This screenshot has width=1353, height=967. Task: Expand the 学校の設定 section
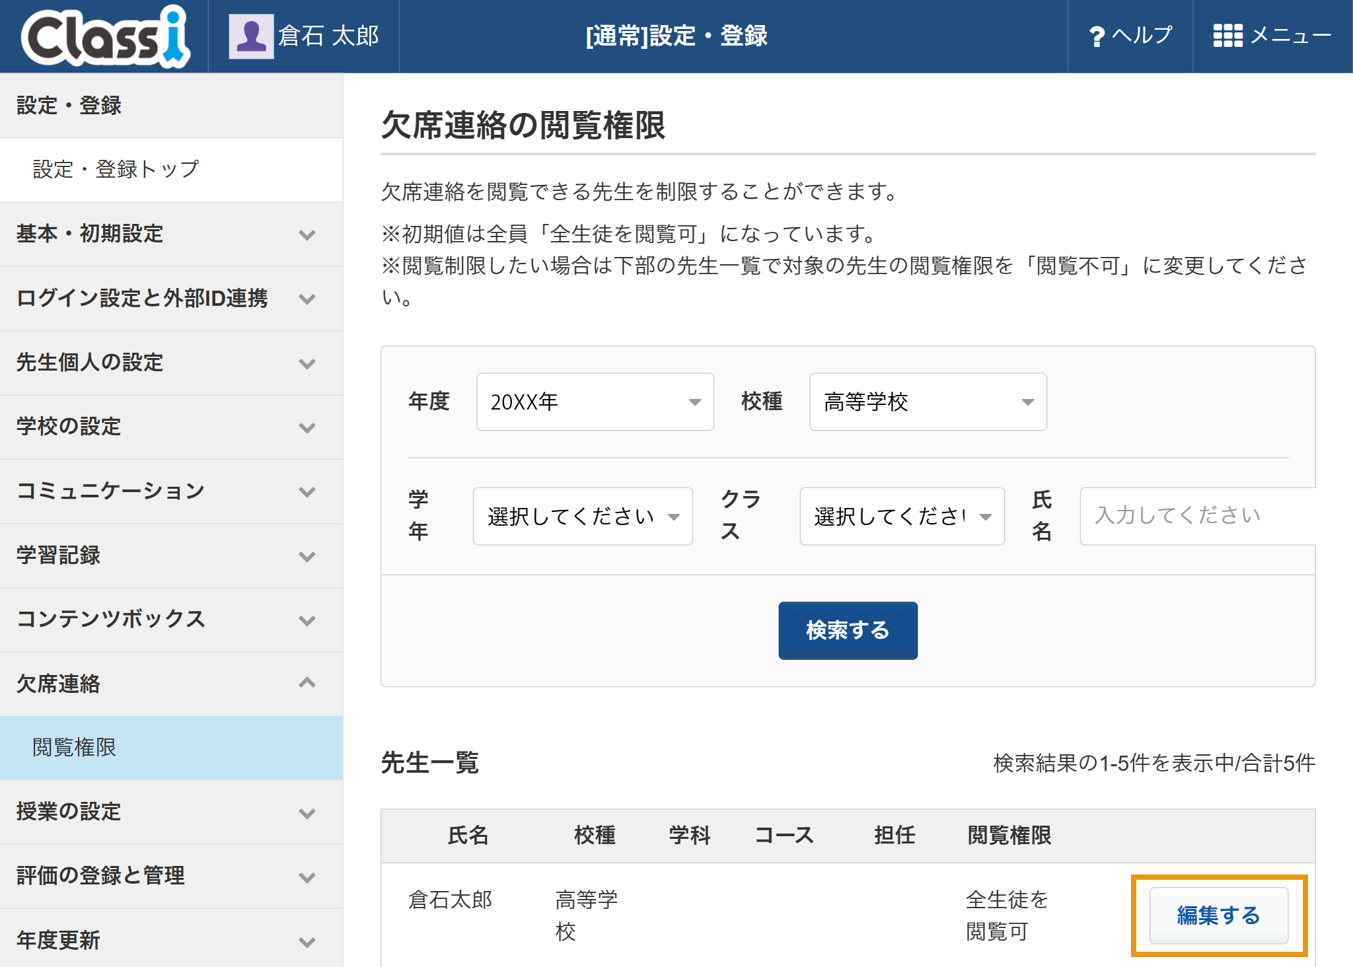tap(172, 427)
